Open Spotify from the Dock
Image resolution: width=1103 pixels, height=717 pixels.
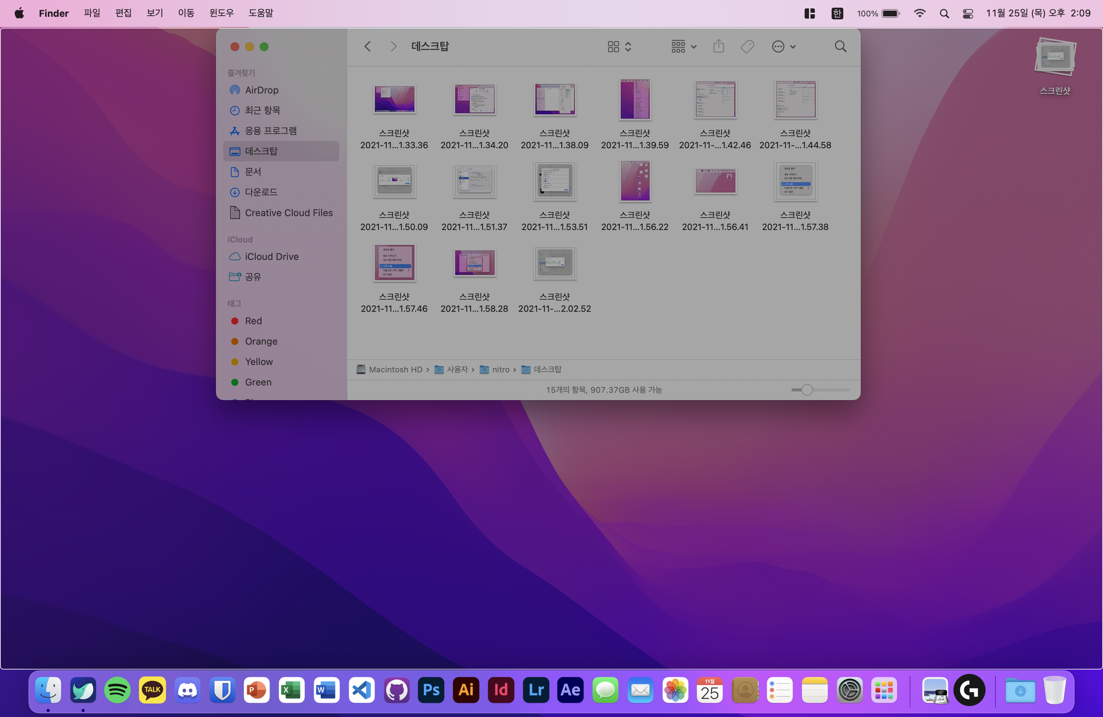tap(117, 690)
